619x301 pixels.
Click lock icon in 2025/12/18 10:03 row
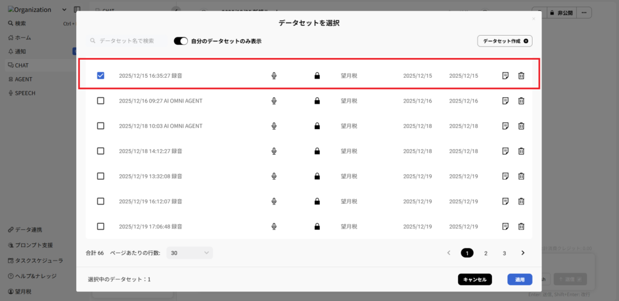click(x=317, y=126)
